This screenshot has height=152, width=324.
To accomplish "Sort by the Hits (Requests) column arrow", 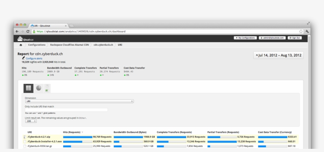I will pos(82,132).
